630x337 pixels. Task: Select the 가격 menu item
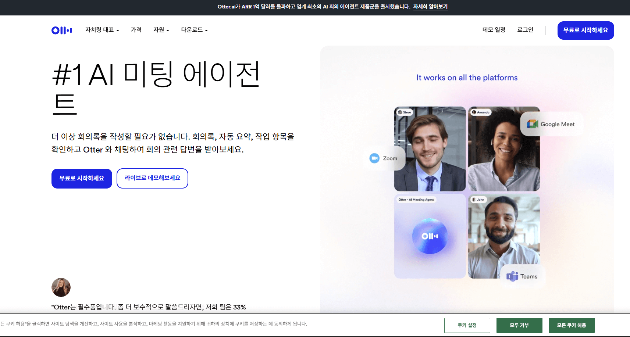pos(136,30)
